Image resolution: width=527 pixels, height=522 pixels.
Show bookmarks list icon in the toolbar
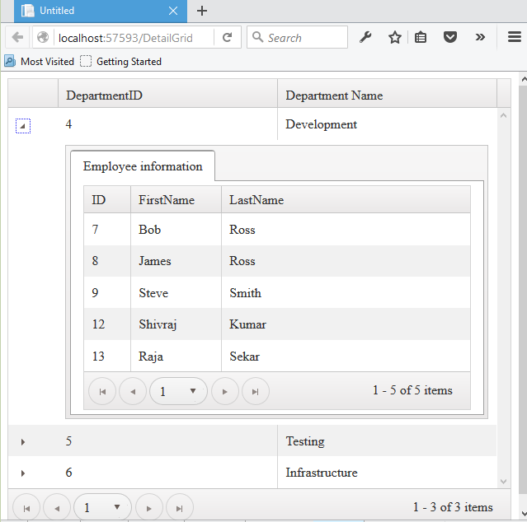[x=421, y=38]
